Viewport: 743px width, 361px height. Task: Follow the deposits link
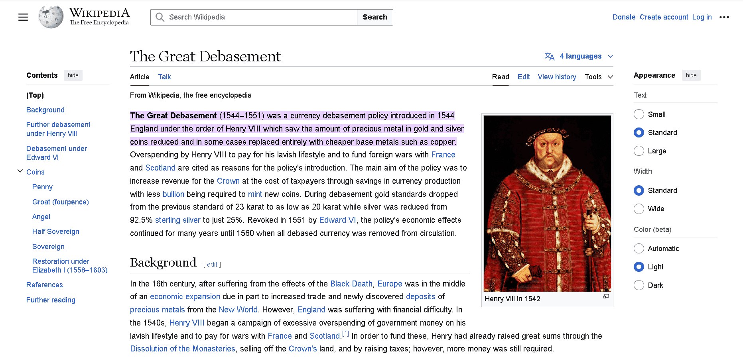tap(421, 296)
